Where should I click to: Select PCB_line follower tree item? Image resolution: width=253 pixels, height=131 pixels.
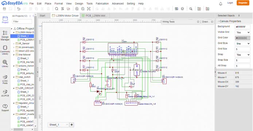(26, 62)
